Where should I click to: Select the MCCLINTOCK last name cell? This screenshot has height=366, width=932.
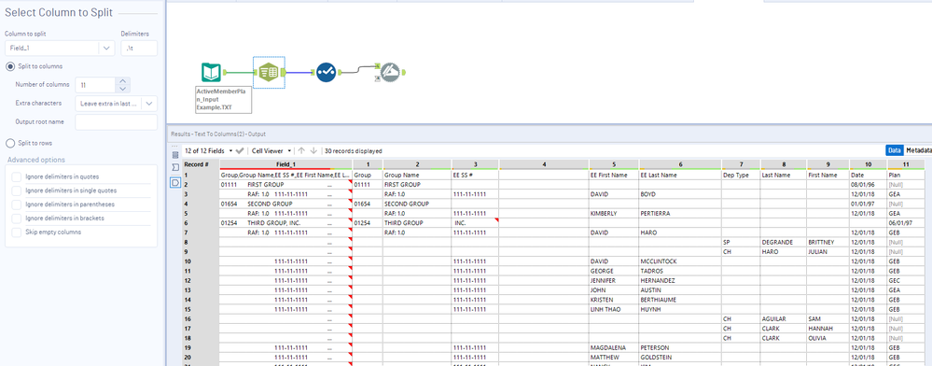click(x=680, y=261)
